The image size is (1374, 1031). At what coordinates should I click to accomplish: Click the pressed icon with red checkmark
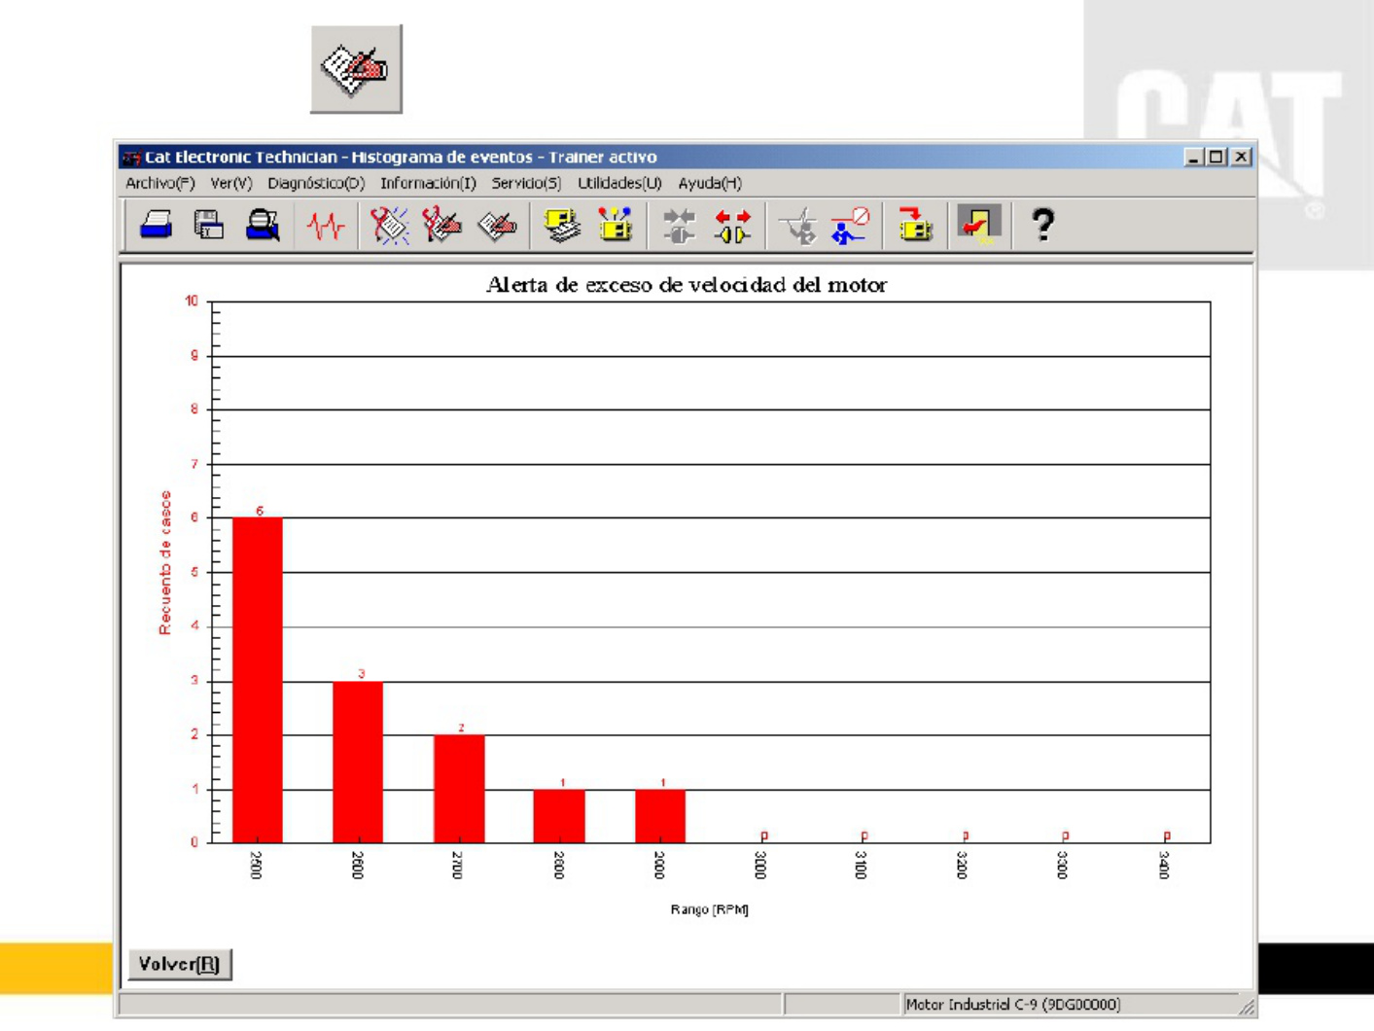[x=979, y=226]
